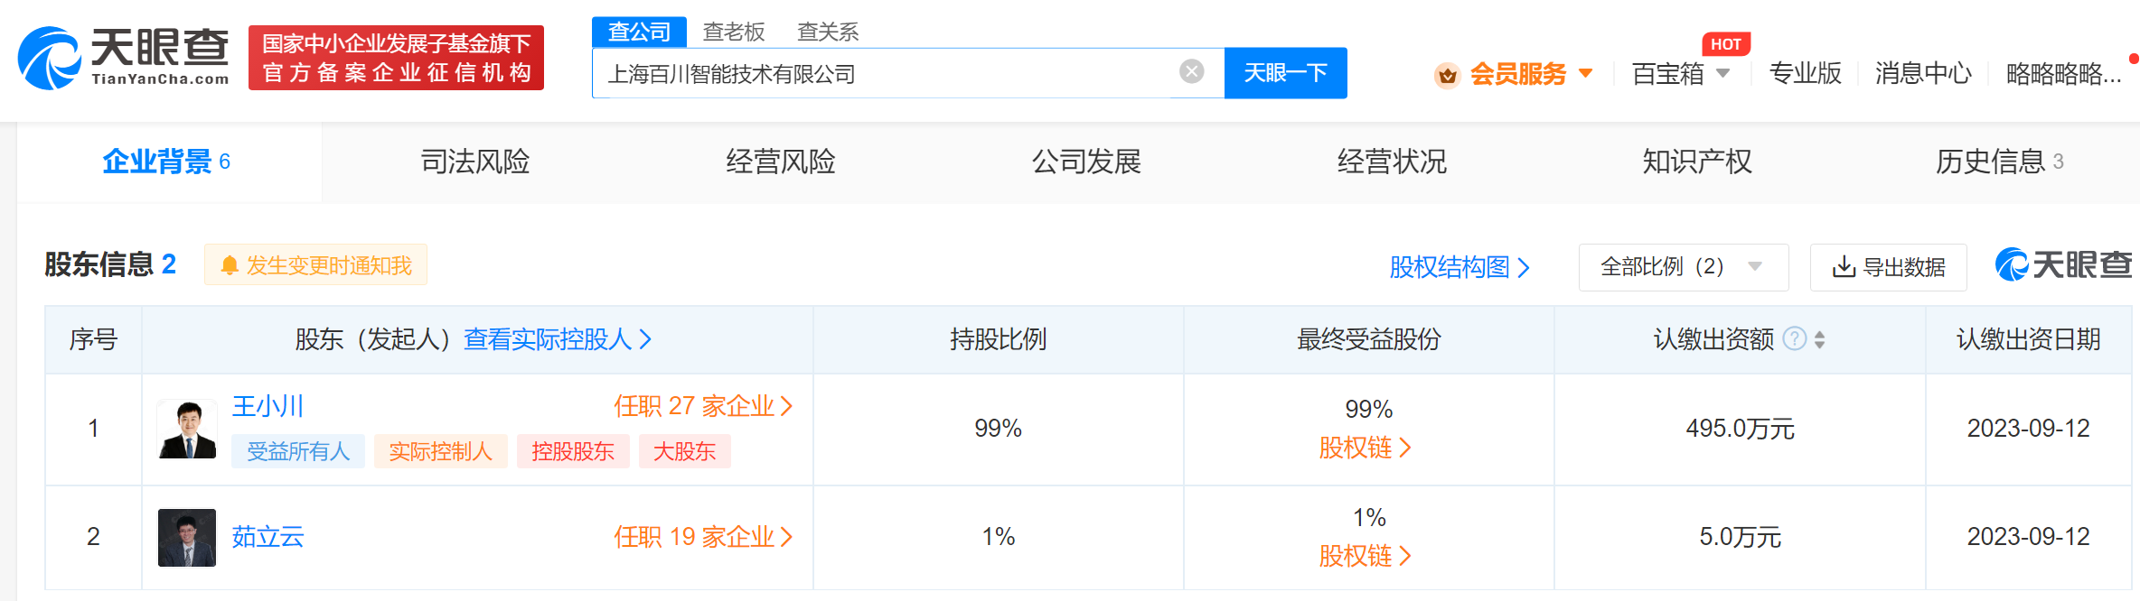
Task: Select the 经营状况 tab
Action: coord(1392,162)
